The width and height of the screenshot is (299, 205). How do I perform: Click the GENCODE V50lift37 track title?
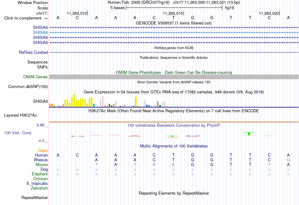click(x=174, y=23)
